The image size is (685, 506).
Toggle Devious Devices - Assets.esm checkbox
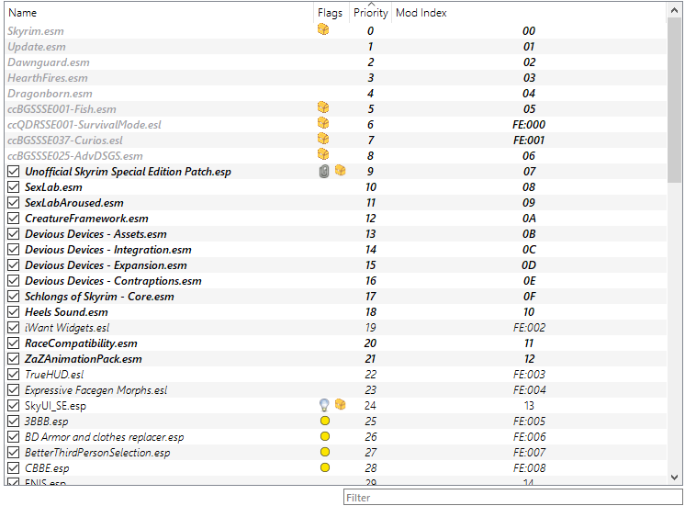(x=14, y=234)
